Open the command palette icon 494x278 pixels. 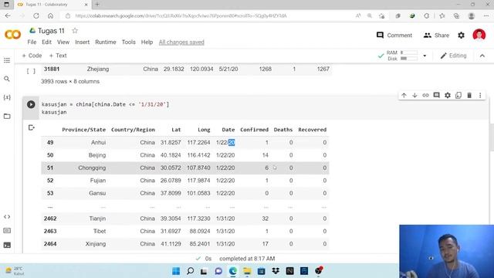(x=7, y=231)
